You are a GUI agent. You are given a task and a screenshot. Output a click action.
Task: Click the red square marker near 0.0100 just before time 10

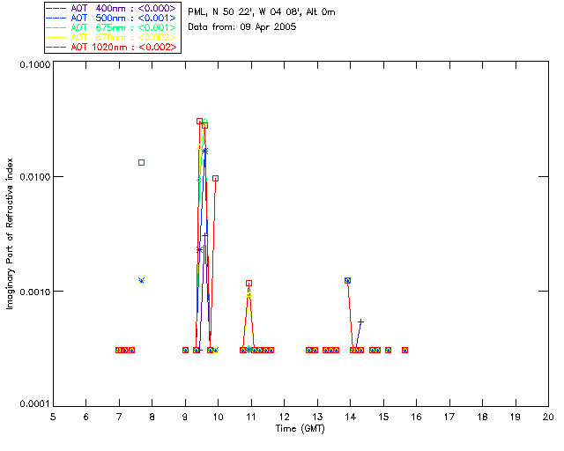215,179
